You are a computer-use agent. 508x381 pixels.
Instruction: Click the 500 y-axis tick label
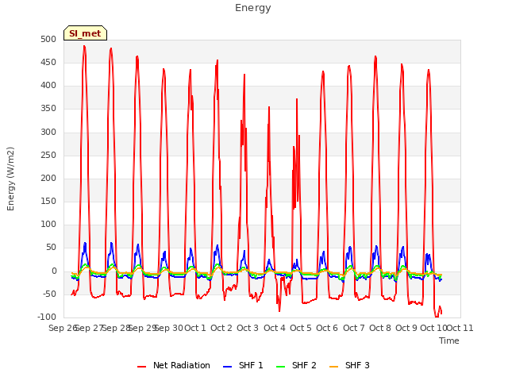(x=48, y=39)
